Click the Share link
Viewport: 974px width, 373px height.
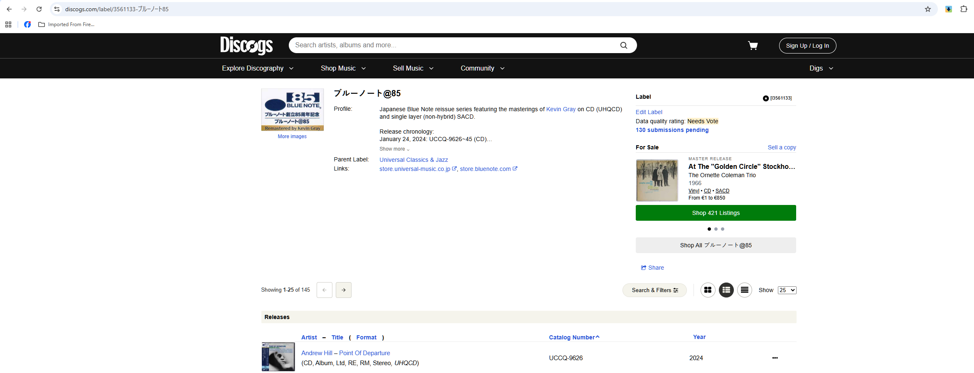[x=652, y=268]
